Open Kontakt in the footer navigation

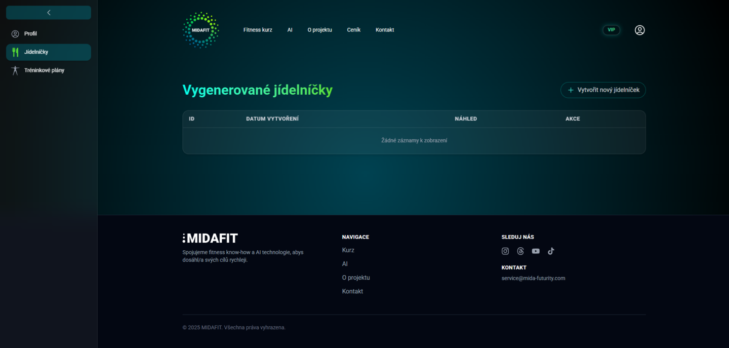coord(353,291)
